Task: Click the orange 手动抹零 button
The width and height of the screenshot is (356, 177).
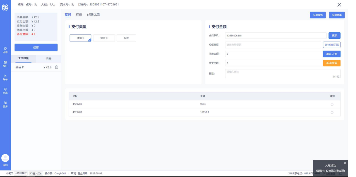Action: (x=332, y=63)
